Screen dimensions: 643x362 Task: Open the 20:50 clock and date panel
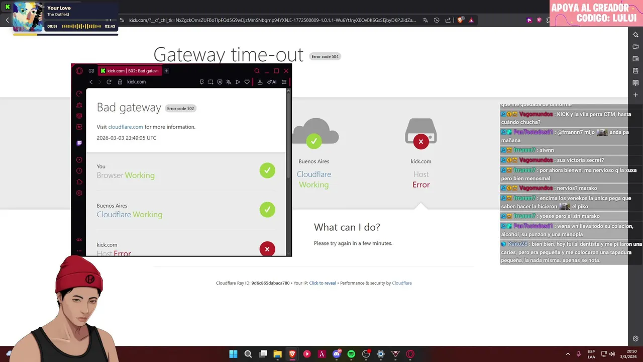[x=627, y=354]
